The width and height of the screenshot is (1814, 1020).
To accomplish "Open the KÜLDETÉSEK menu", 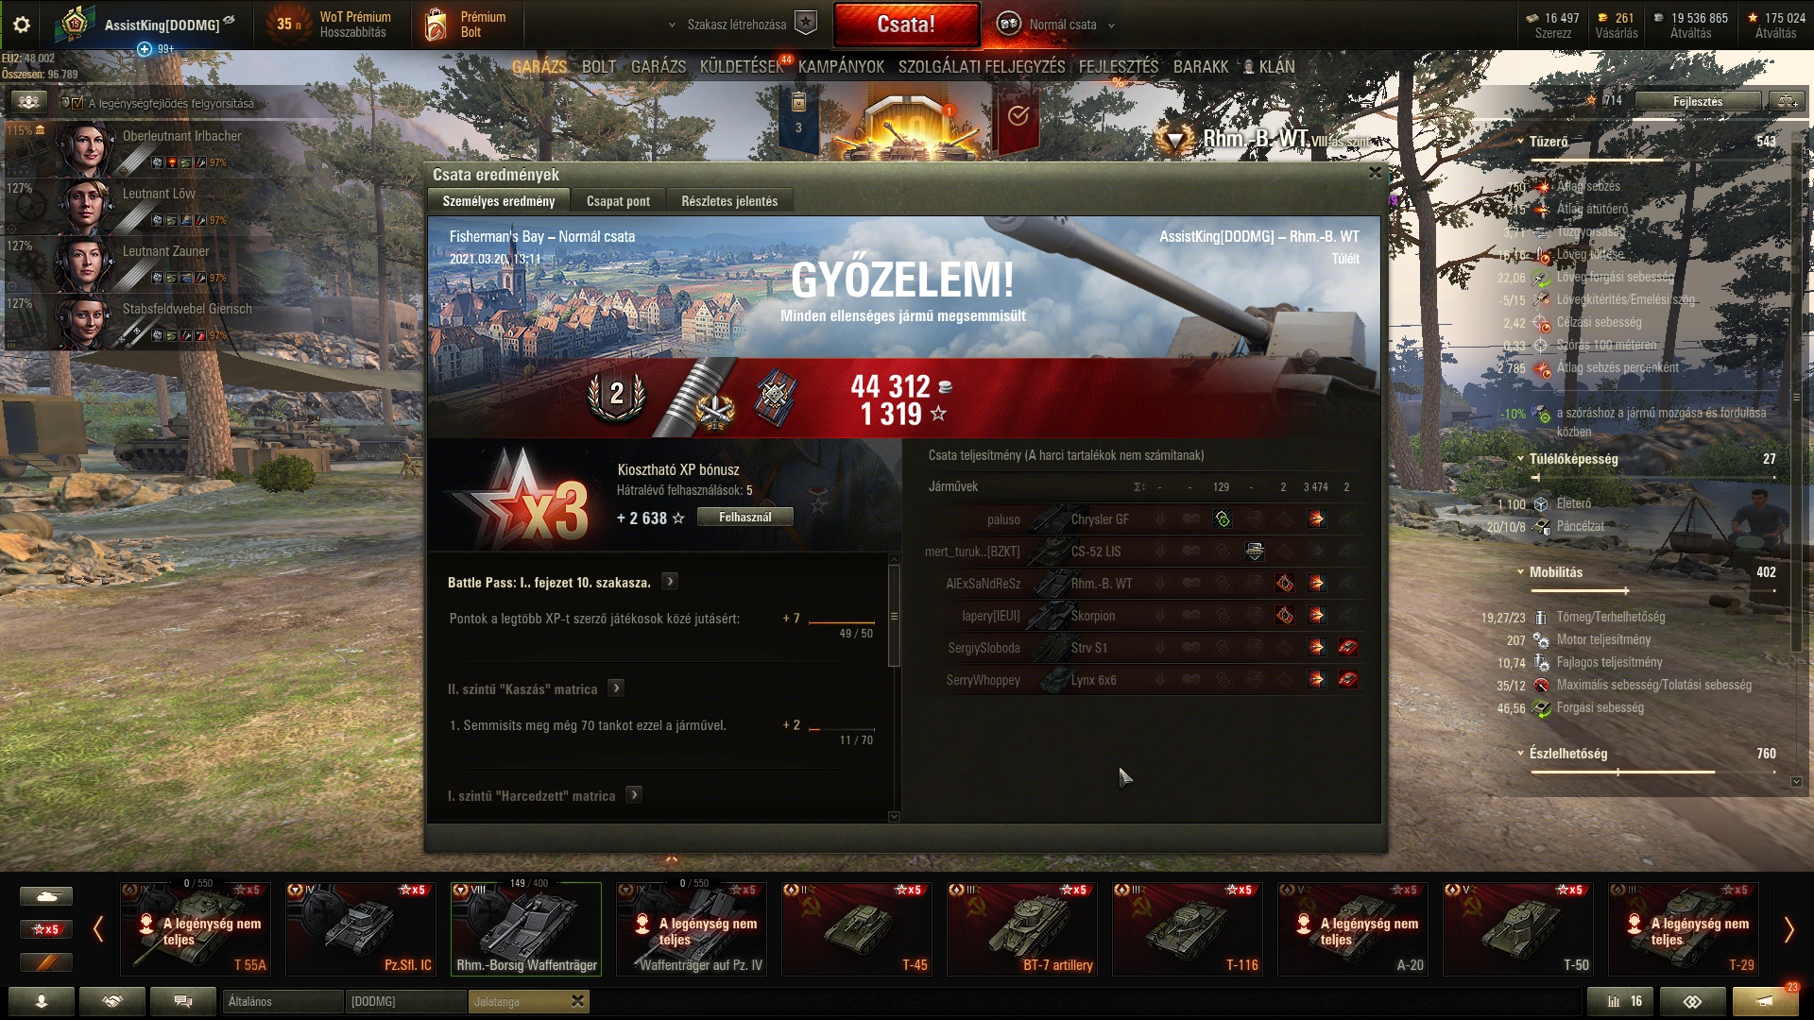I will 742,67.
